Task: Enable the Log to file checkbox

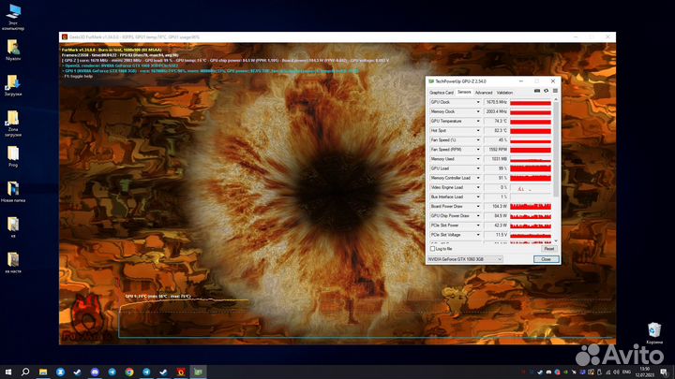Action: [x=432, y=249]
